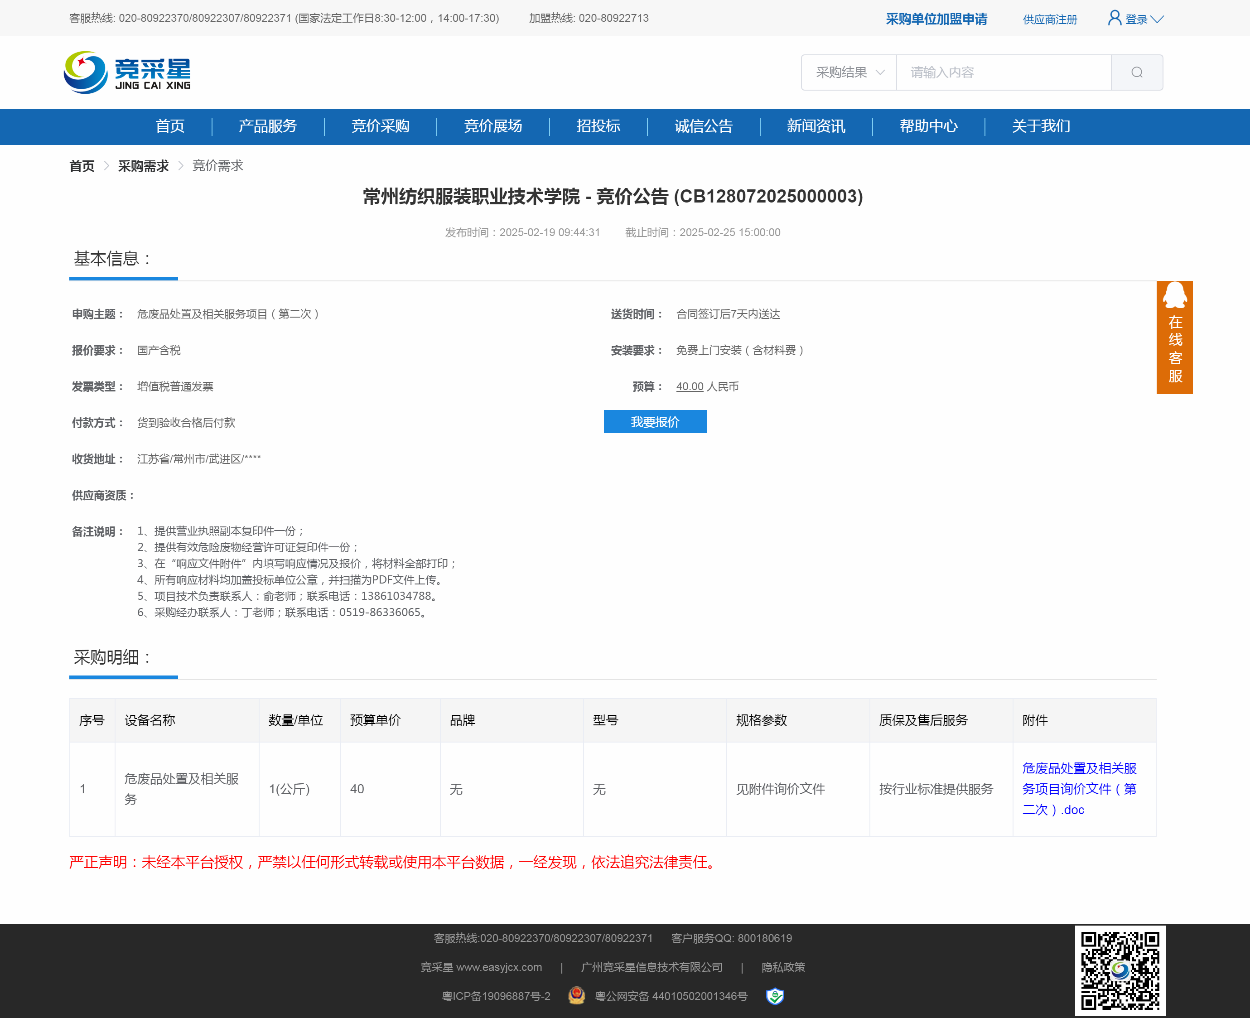Focus the 请输入内容 search input field
This screenshot has height=1018, width=1250.
point(1003,72)
